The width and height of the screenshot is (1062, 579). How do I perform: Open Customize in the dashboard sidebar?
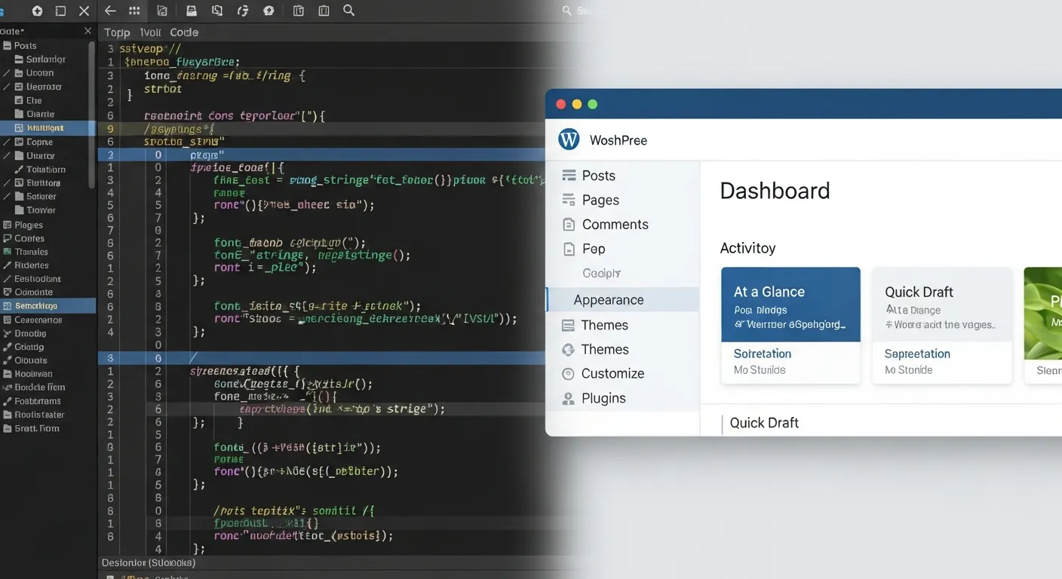(x=612, y=373)
